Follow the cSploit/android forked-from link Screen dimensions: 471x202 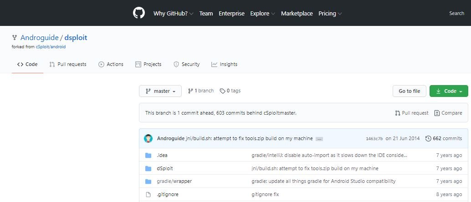point(51,47)
